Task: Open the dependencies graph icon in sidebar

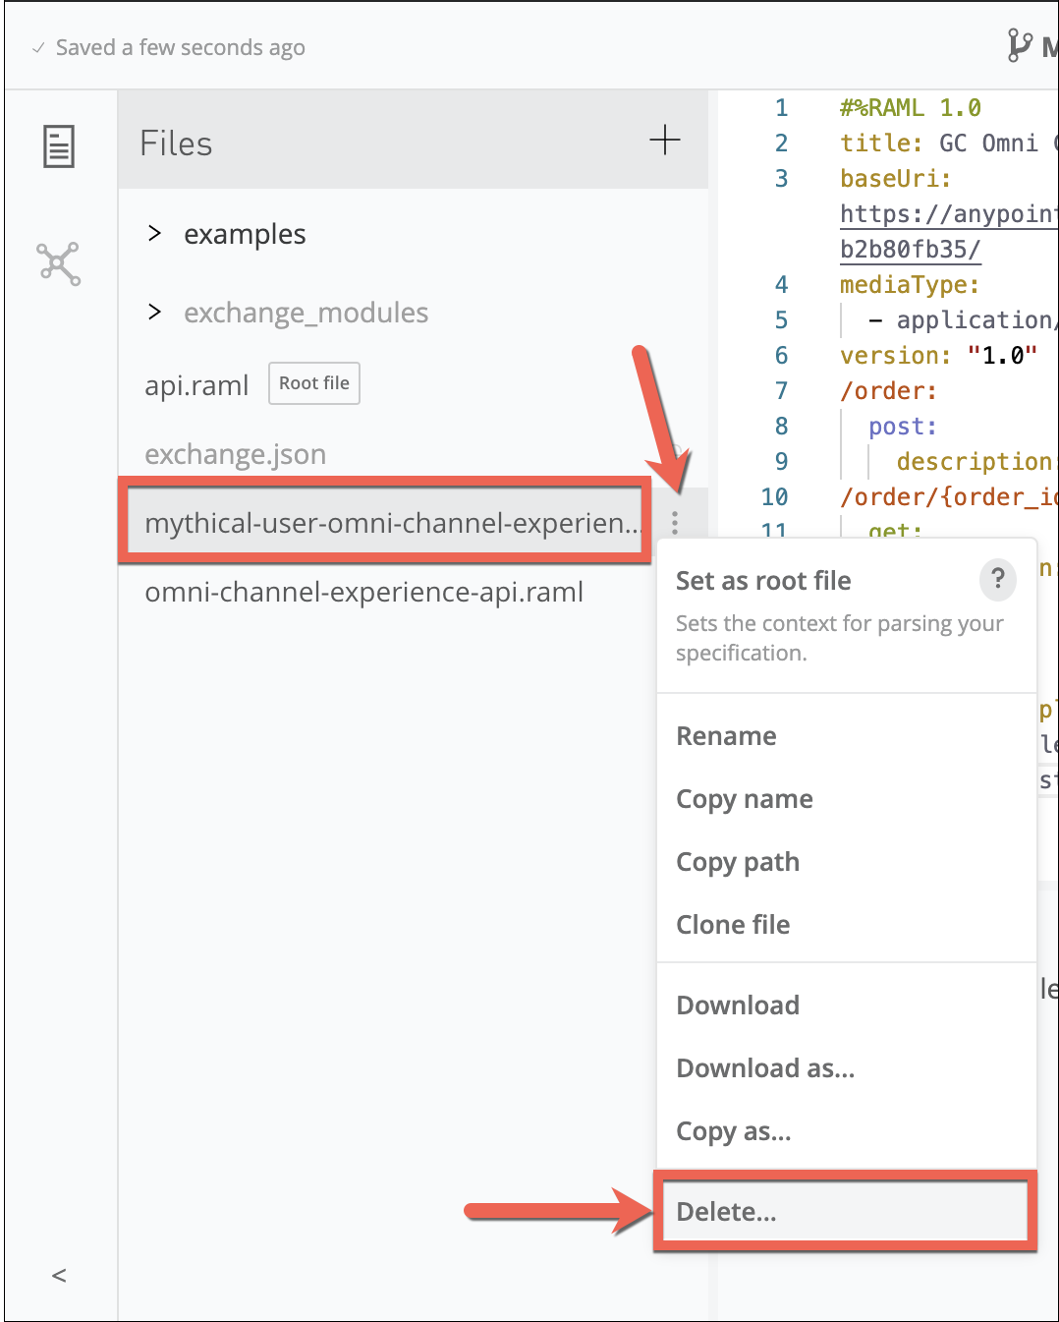Action: pyautogui.click(x=59, y=263)
